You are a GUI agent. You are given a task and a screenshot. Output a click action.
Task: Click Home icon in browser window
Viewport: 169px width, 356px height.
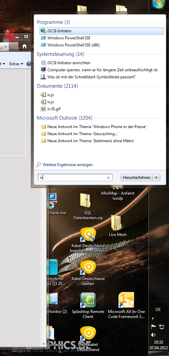pyautogui.click(x=25, y=46)
